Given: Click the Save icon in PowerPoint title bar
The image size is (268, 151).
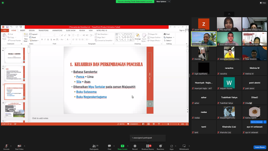Looking at the screenshot, I should 7,27.
